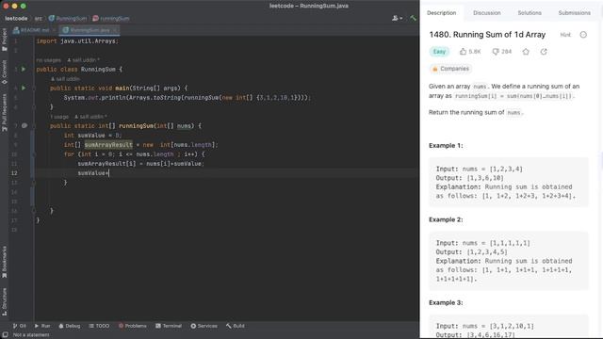Add problem to favorites with star icon
Screen dimensions: 603x339
coord(526,52)
